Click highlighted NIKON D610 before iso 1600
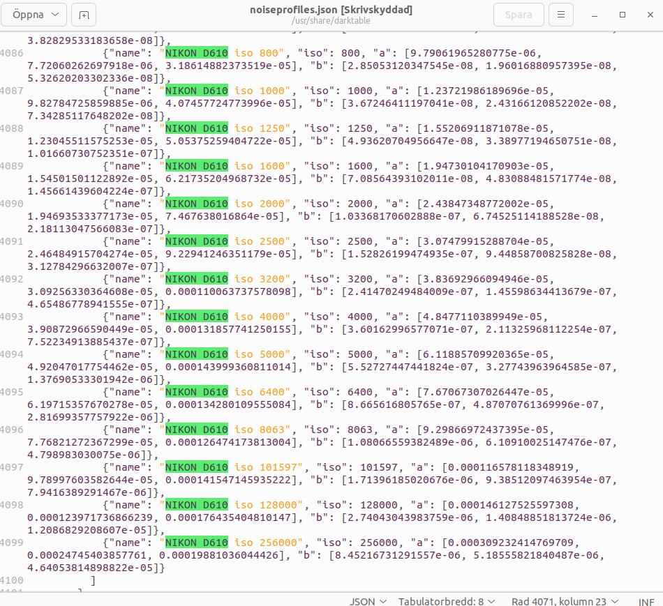This screenshot has width=663, height=606. (x=197, y=166)
